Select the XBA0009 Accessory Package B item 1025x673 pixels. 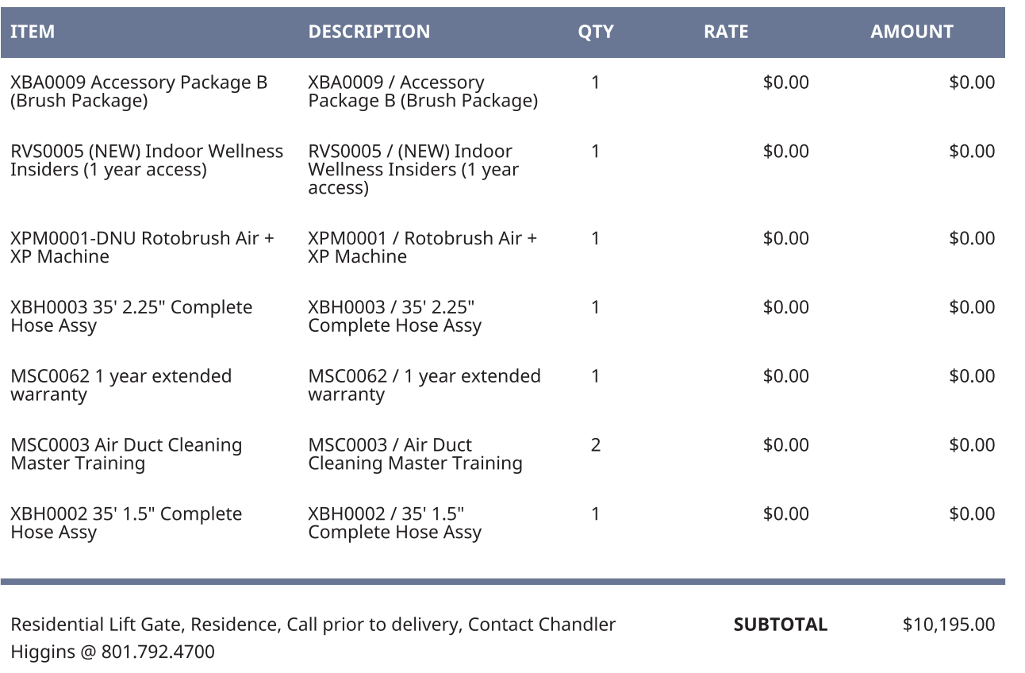(x=139, y=91)
